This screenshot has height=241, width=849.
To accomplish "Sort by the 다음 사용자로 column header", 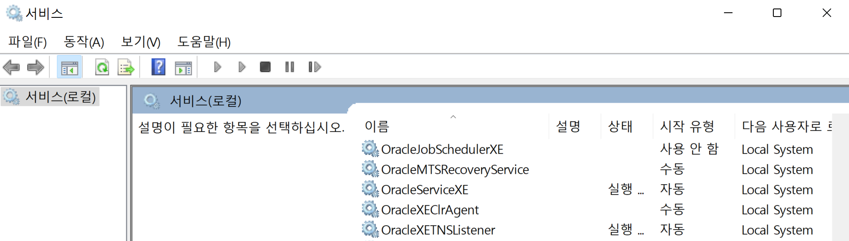I will tap(783, 126).
